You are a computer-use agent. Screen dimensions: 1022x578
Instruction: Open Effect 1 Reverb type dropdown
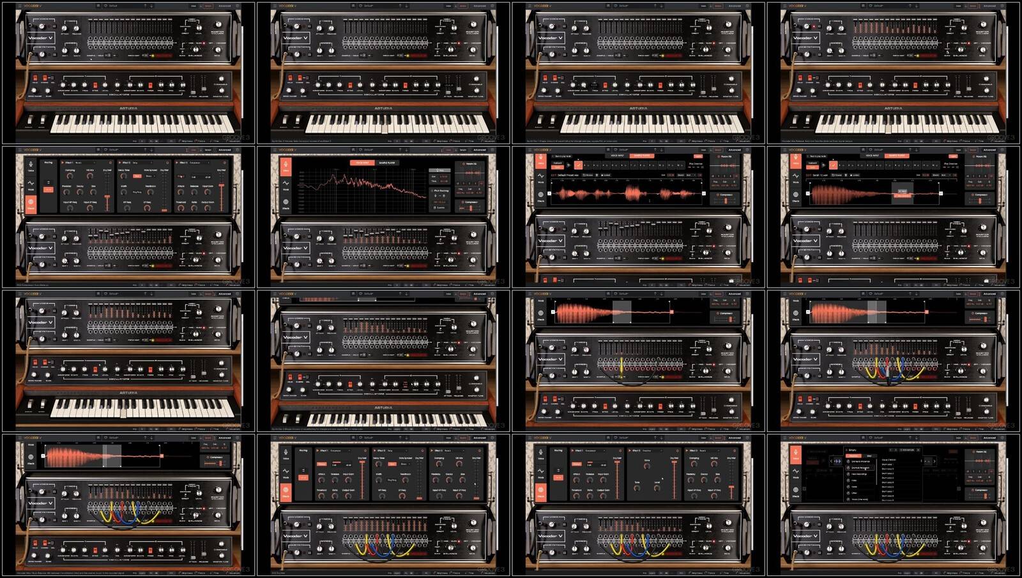[86, 163]
